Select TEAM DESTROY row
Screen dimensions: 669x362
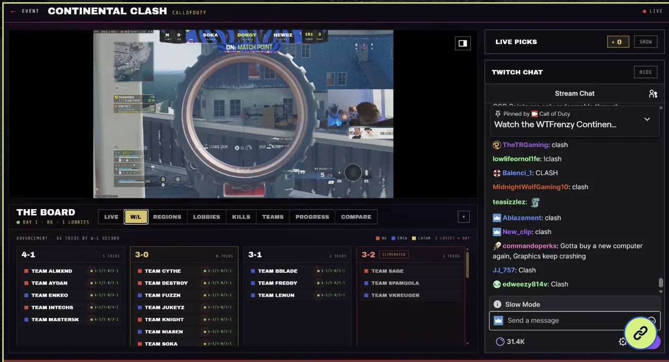pos(184,283)
